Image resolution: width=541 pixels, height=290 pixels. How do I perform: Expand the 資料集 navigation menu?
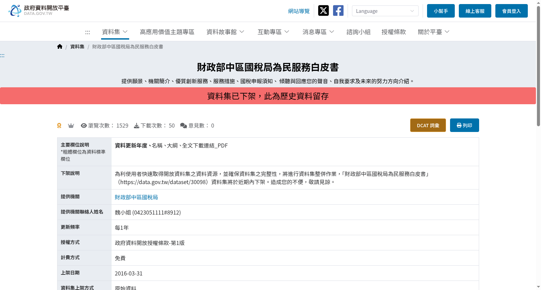click(115, 32)
